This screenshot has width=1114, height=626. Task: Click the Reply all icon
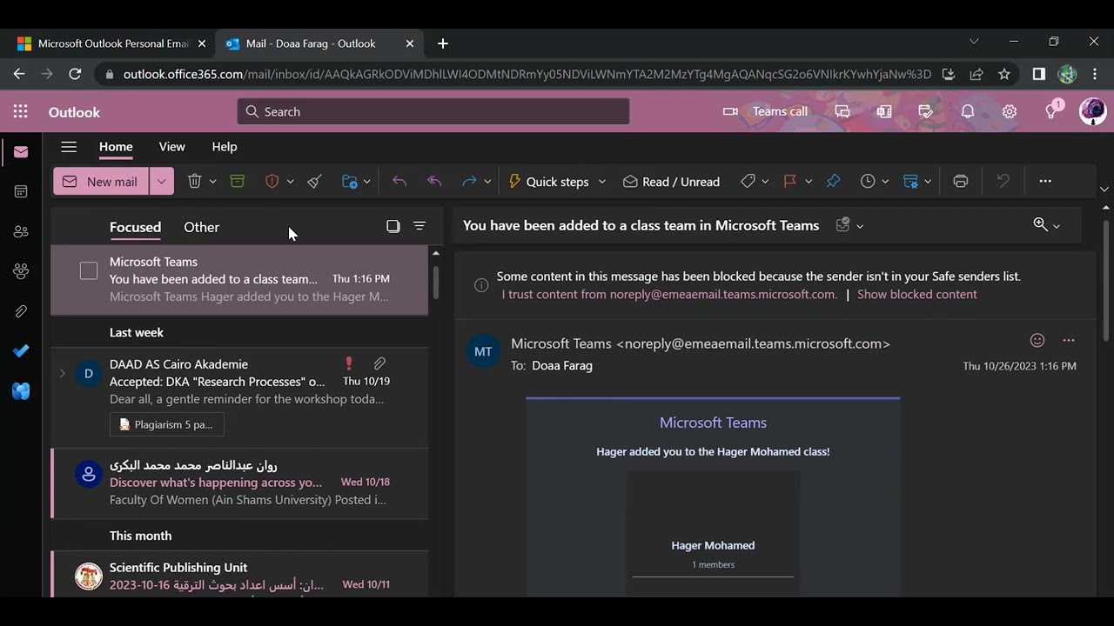(x=434, y=181)
